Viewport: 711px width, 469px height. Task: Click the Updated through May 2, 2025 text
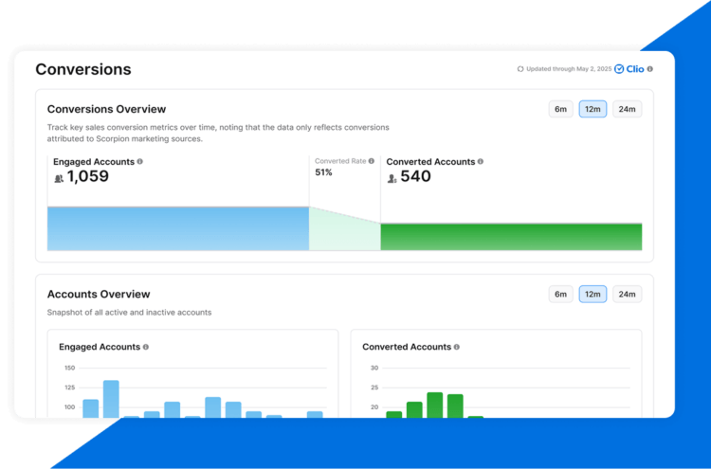point(568,69)
